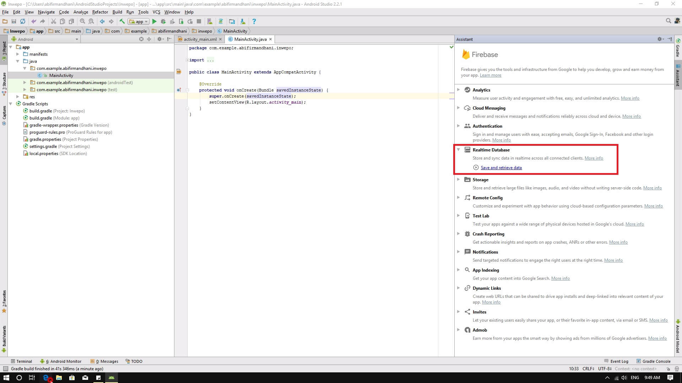Click the Save All floppy icon

(14, 22)
